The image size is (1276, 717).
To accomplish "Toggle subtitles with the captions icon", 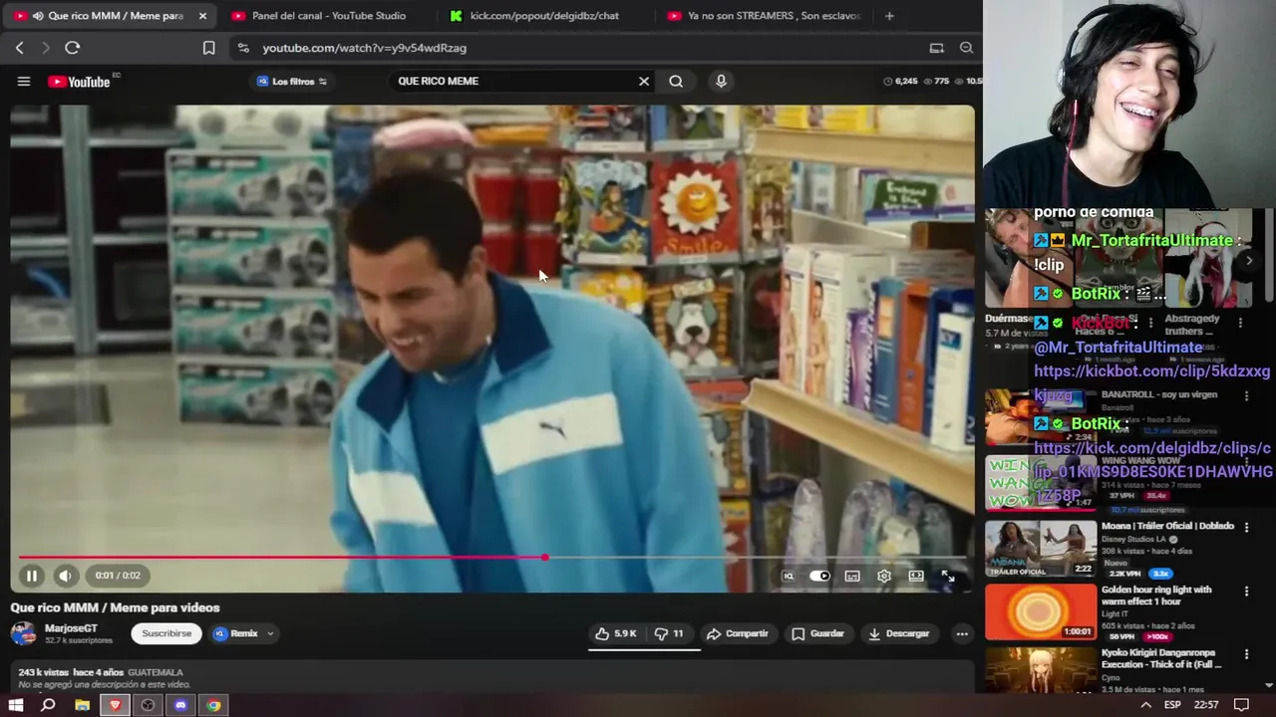I will coord(852,576).
